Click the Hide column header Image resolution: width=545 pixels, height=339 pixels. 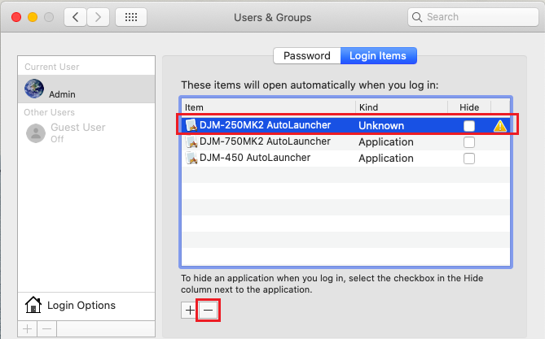click(x=469, y=107)
